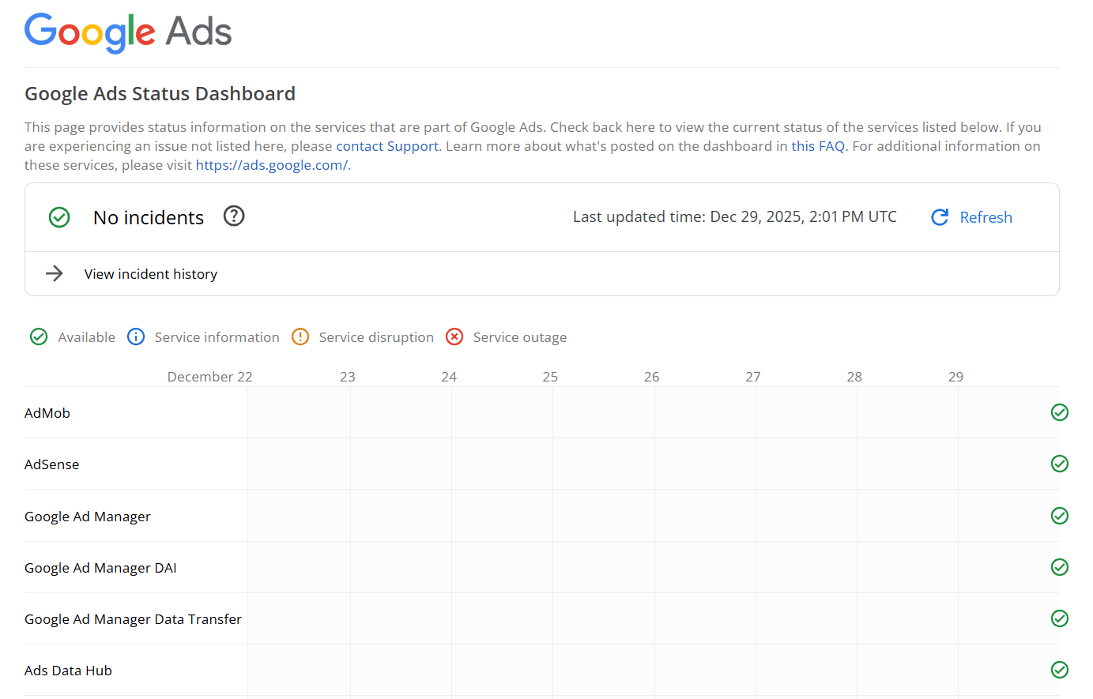
Task: Click the this FAQ hyperlink
Action: click(x=818, y=145)
